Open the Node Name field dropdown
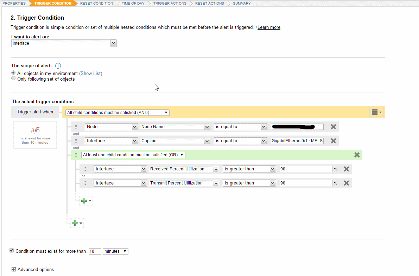Screen dimensions: 419x276 [x=175, y=127]
